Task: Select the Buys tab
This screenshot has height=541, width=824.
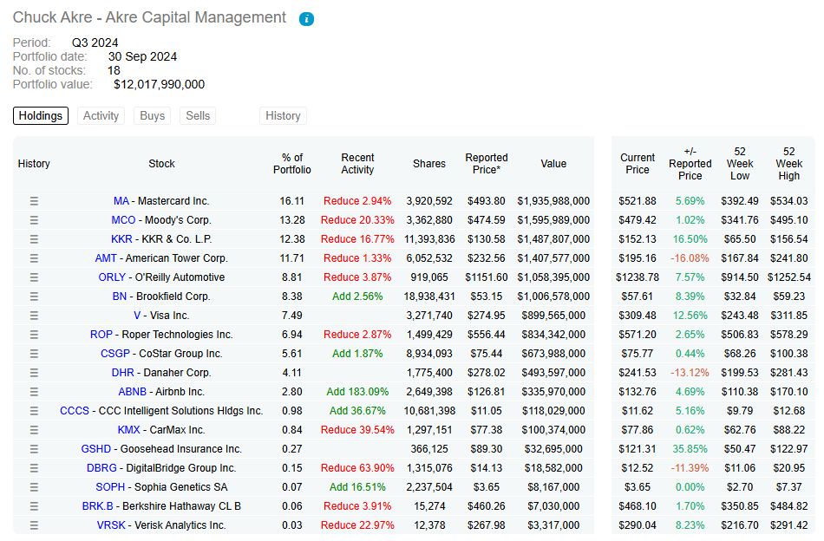Action: 152,116
